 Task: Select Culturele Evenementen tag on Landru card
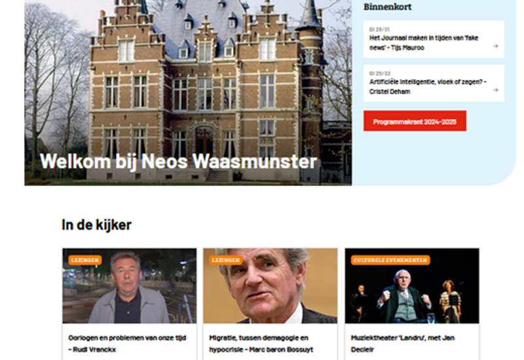(390, 260)
